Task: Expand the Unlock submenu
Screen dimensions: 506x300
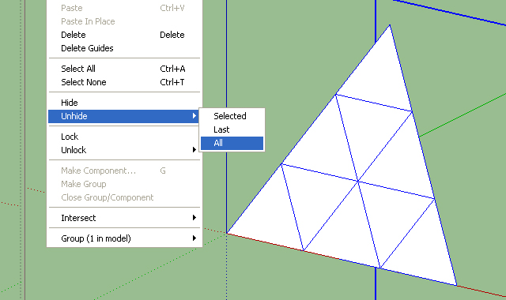Action: pos(124,150)
